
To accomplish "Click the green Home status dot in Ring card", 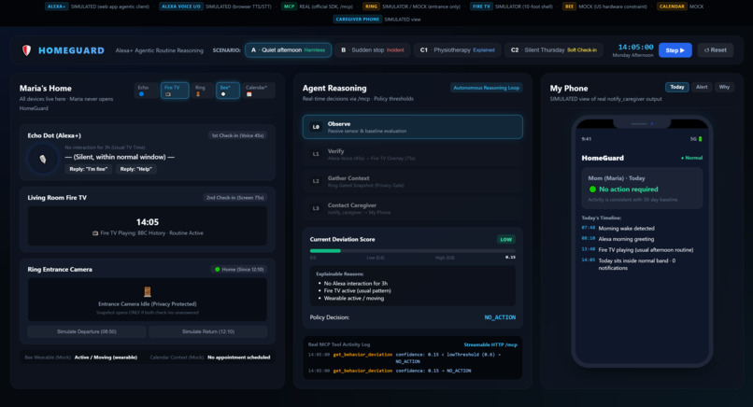I will [217, 269].
